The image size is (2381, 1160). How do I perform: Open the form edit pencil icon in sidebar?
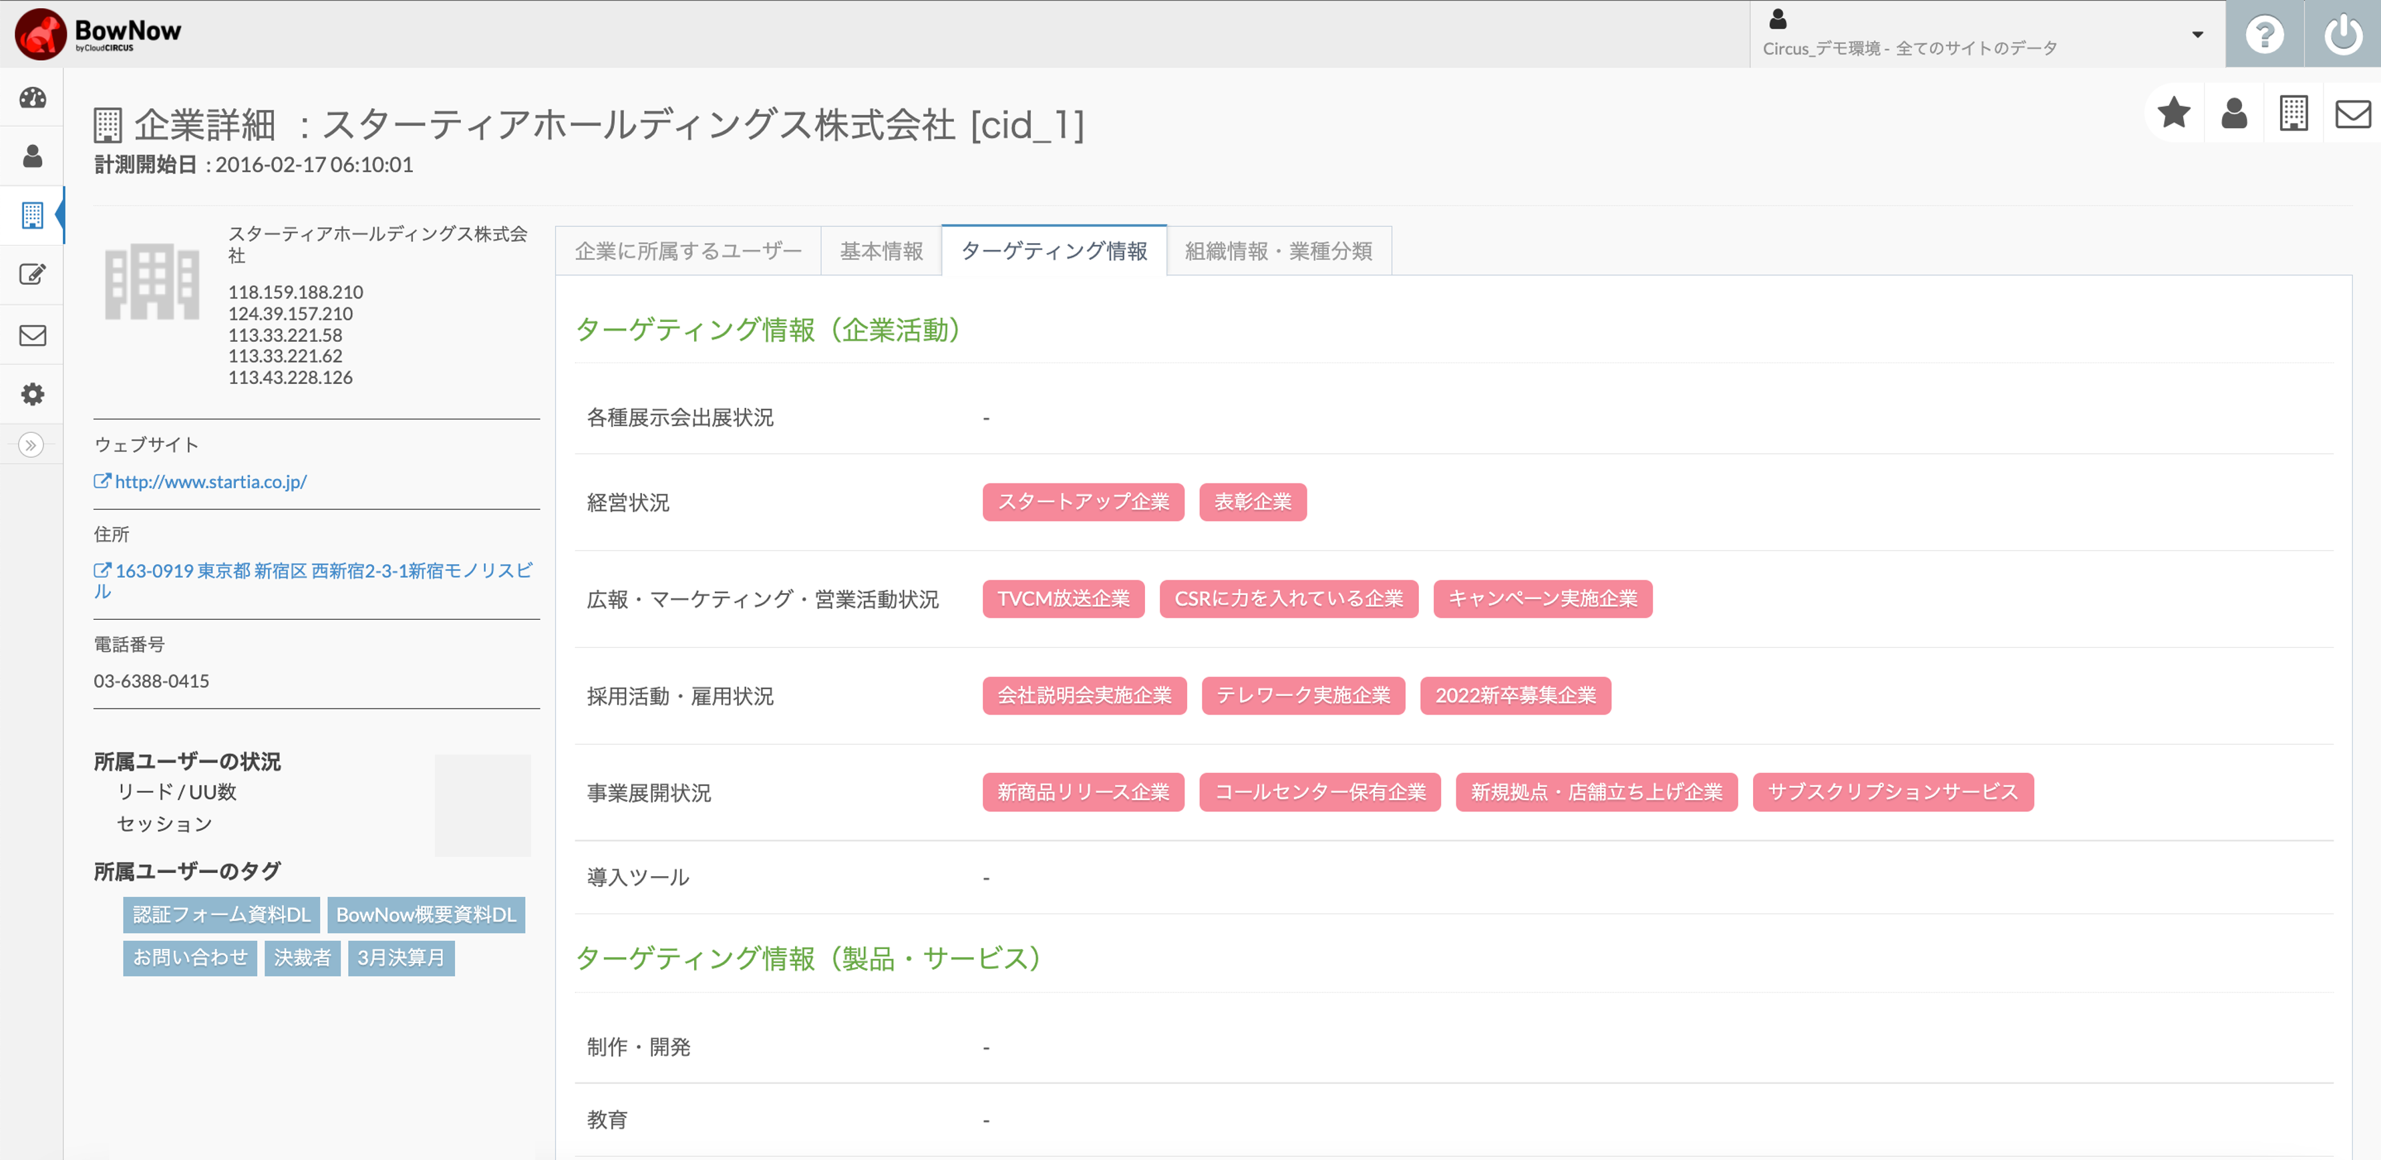32,274
